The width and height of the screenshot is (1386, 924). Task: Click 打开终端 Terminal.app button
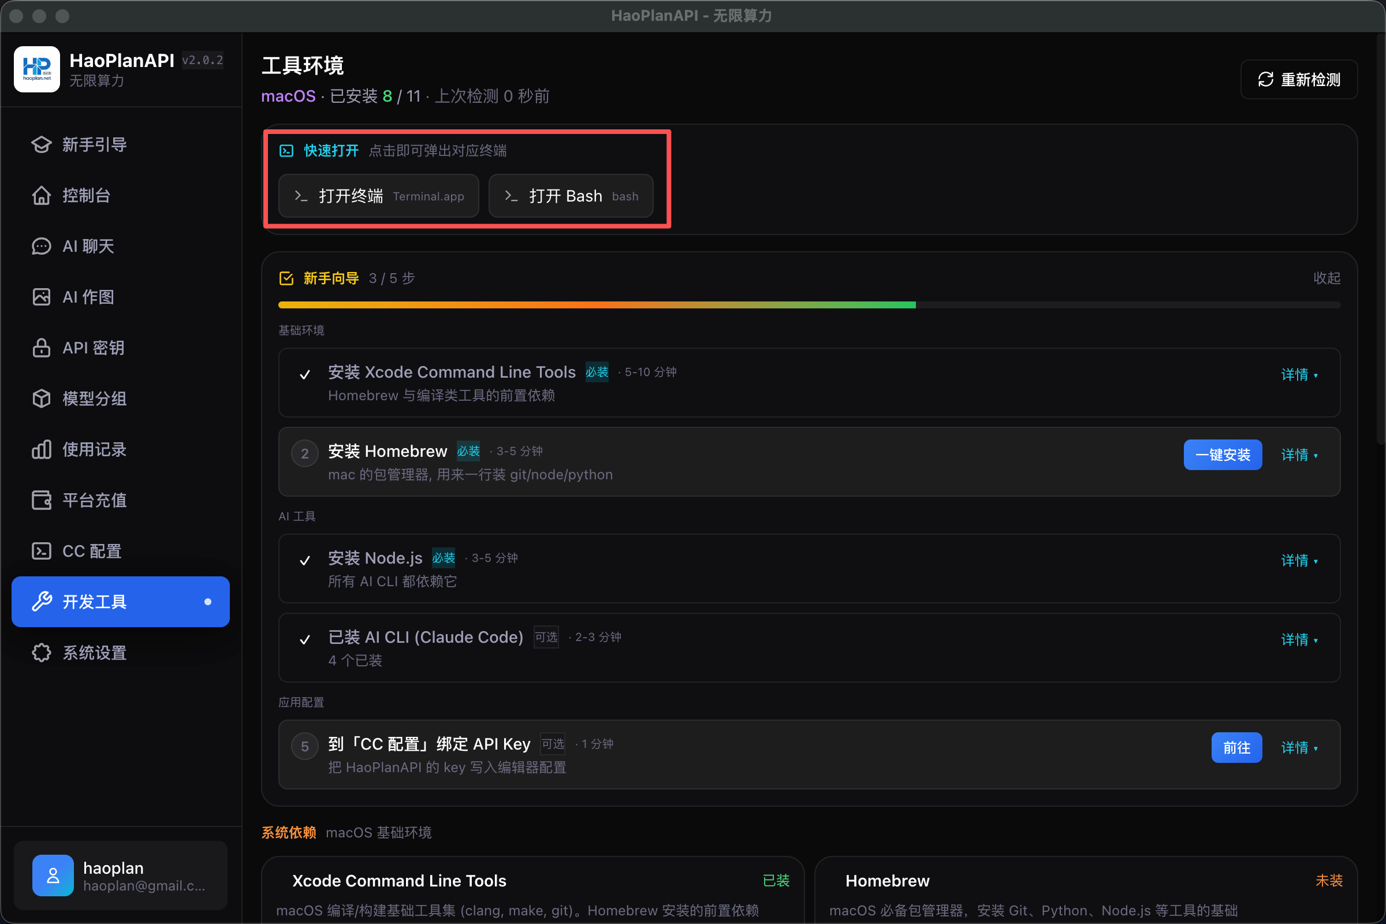pyautogui.click(x=378, y=196)
